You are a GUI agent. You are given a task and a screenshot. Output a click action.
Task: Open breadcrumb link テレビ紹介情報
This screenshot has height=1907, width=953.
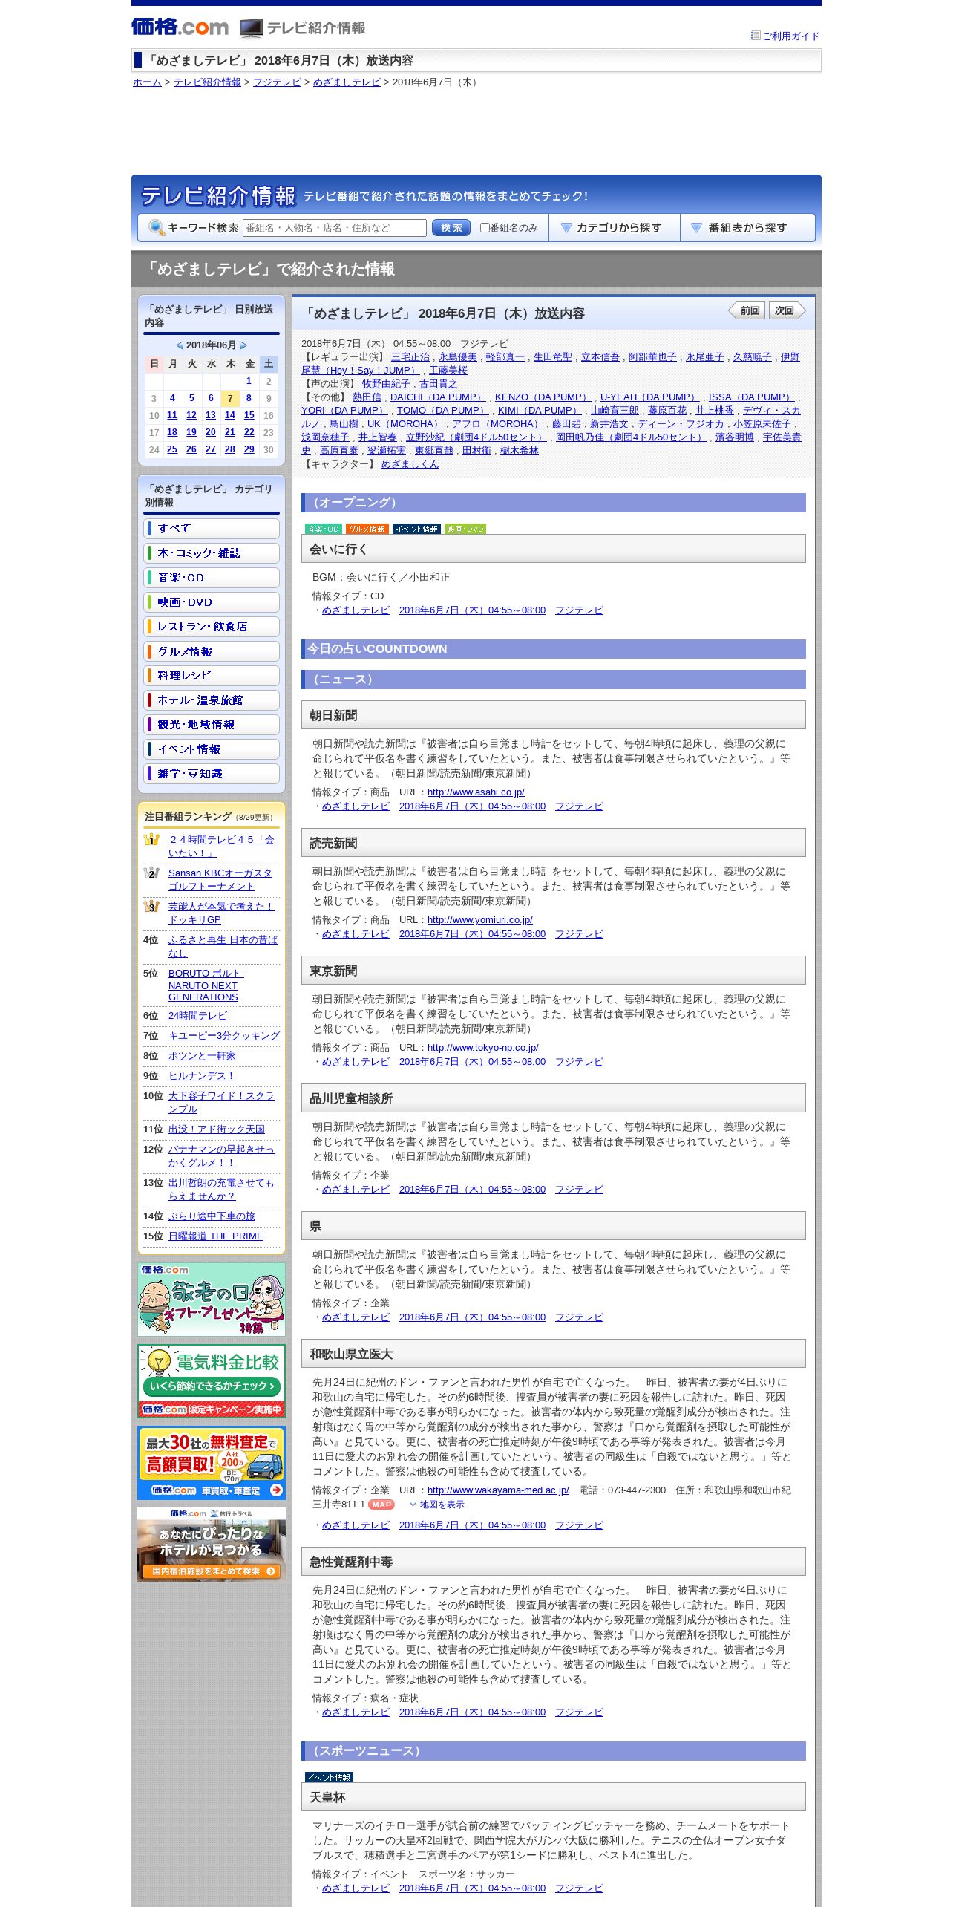207,82
